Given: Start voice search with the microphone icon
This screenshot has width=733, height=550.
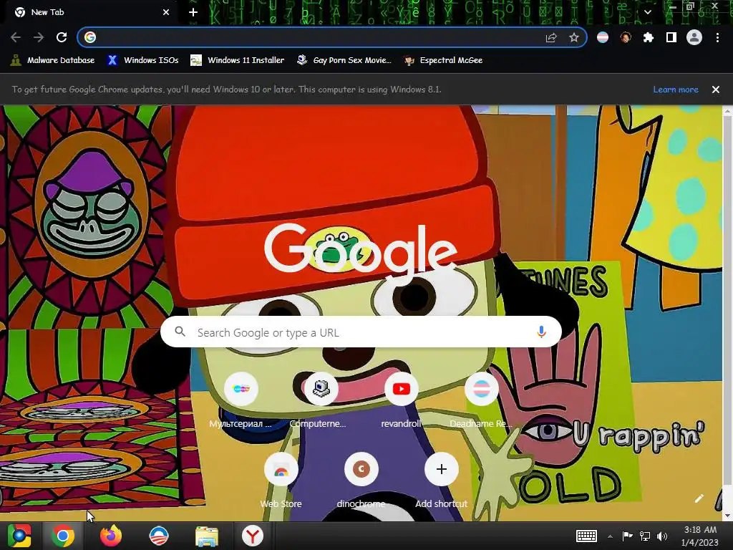Looking at the screenshot, I should tap(541, 332).
